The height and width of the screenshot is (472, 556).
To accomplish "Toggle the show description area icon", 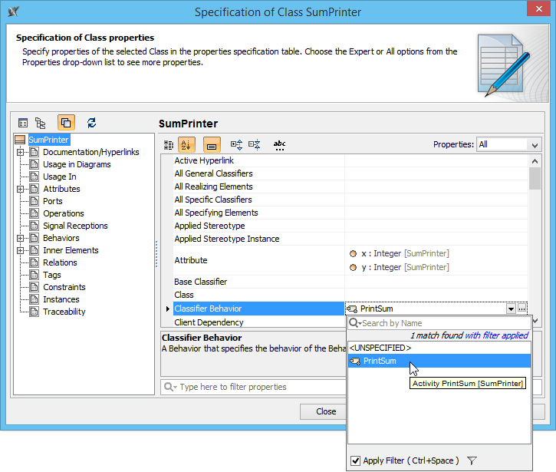I will pos(212,144).
